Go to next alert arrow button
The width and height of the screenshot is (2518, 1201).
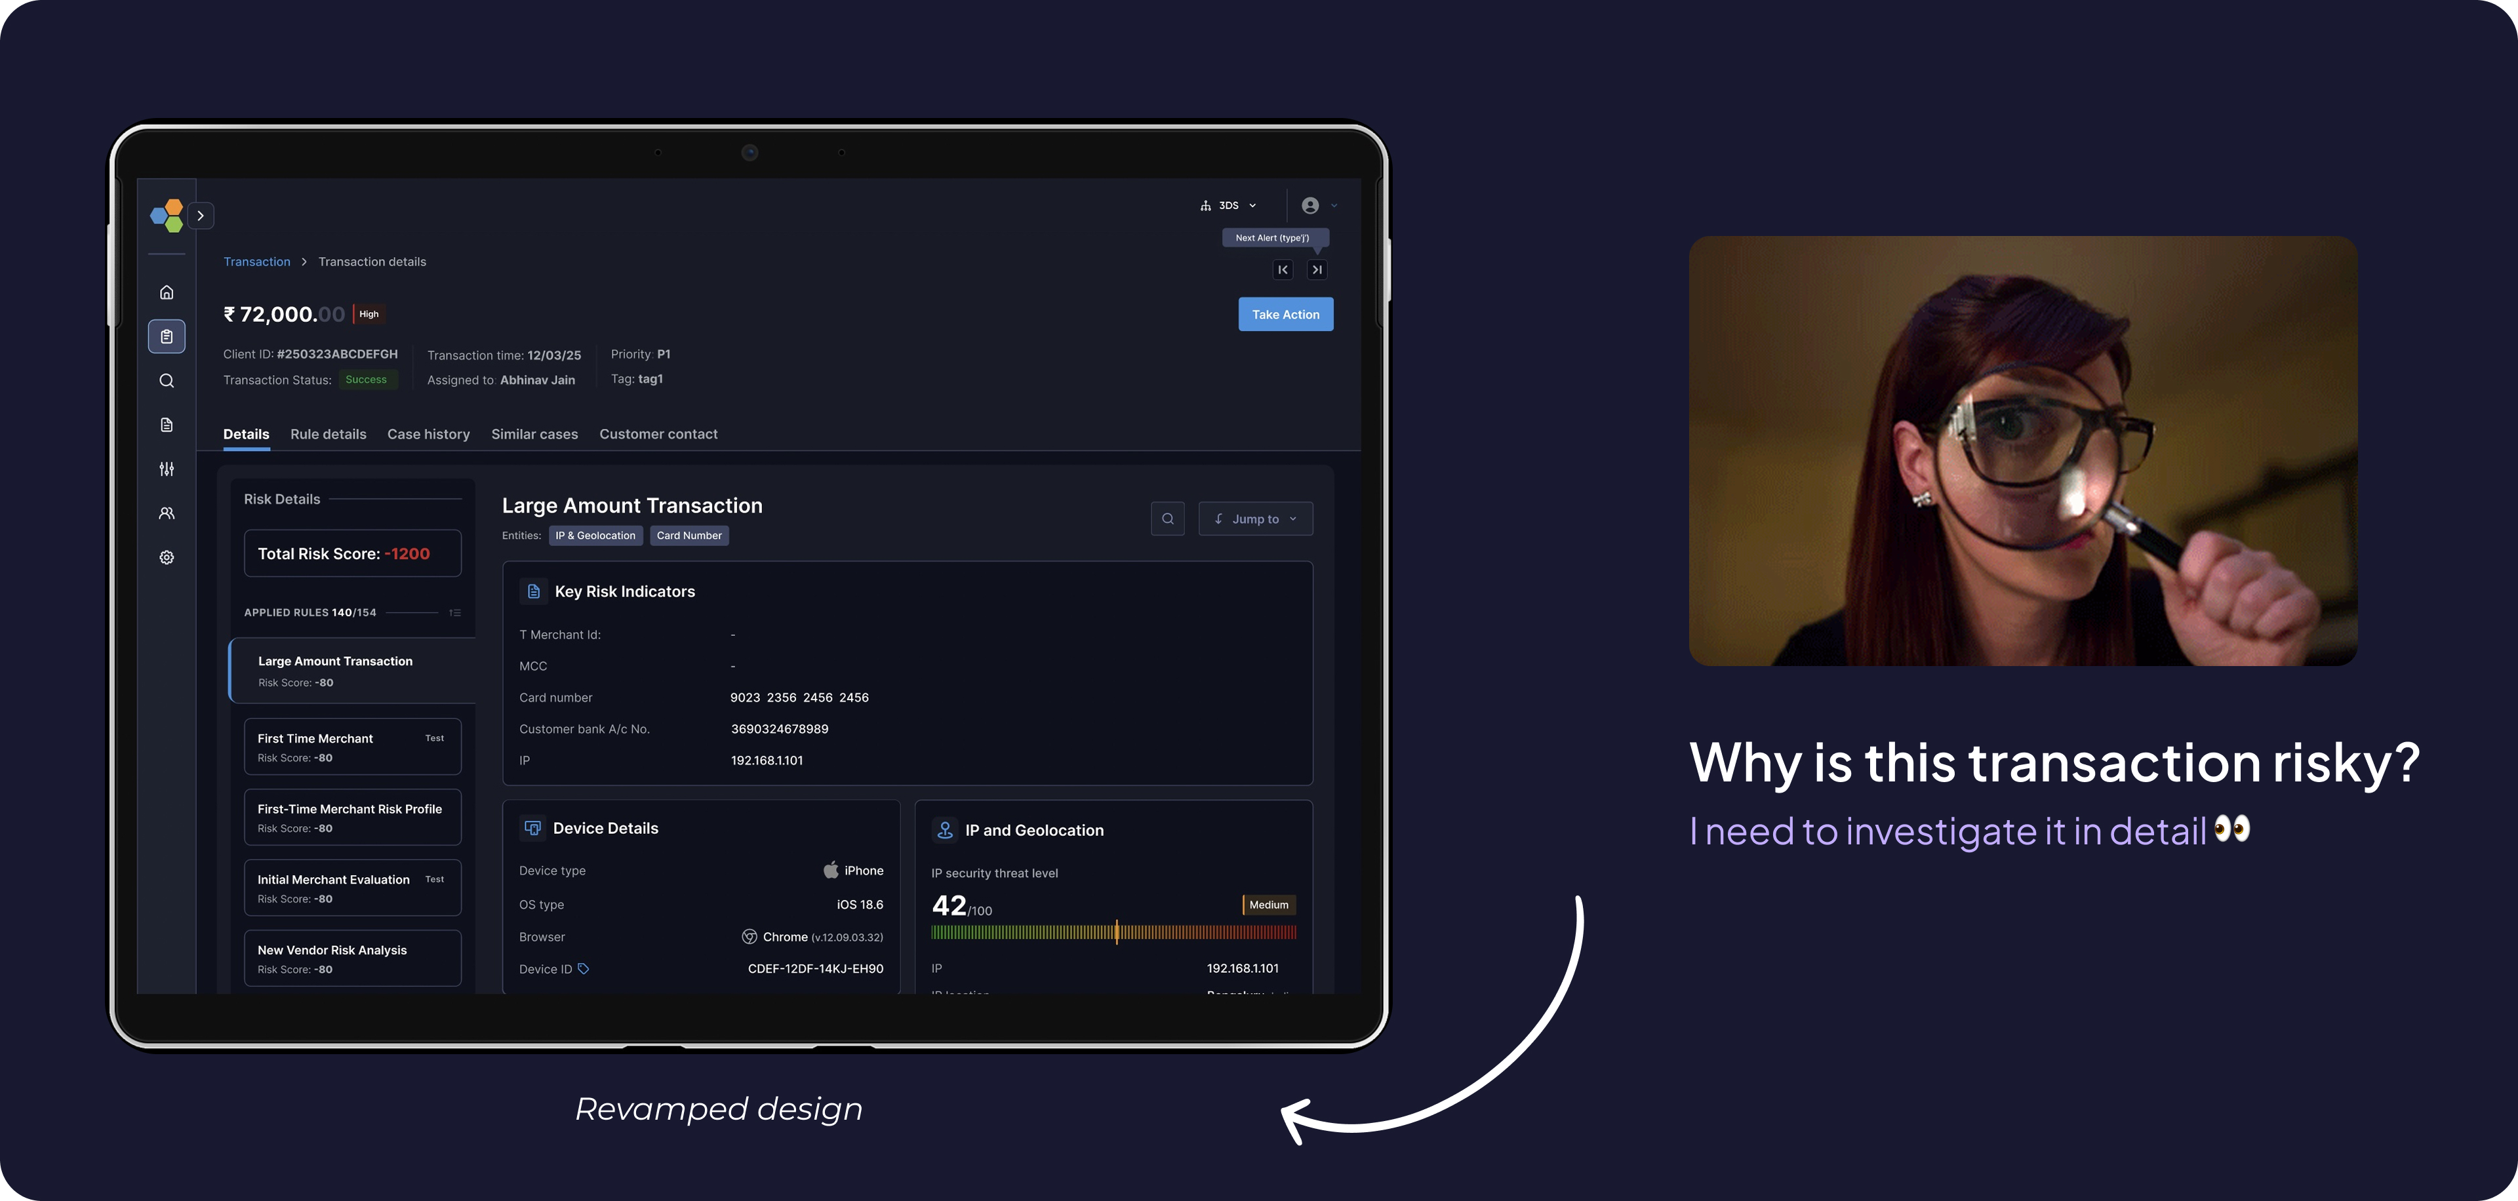coord(1317,269)
